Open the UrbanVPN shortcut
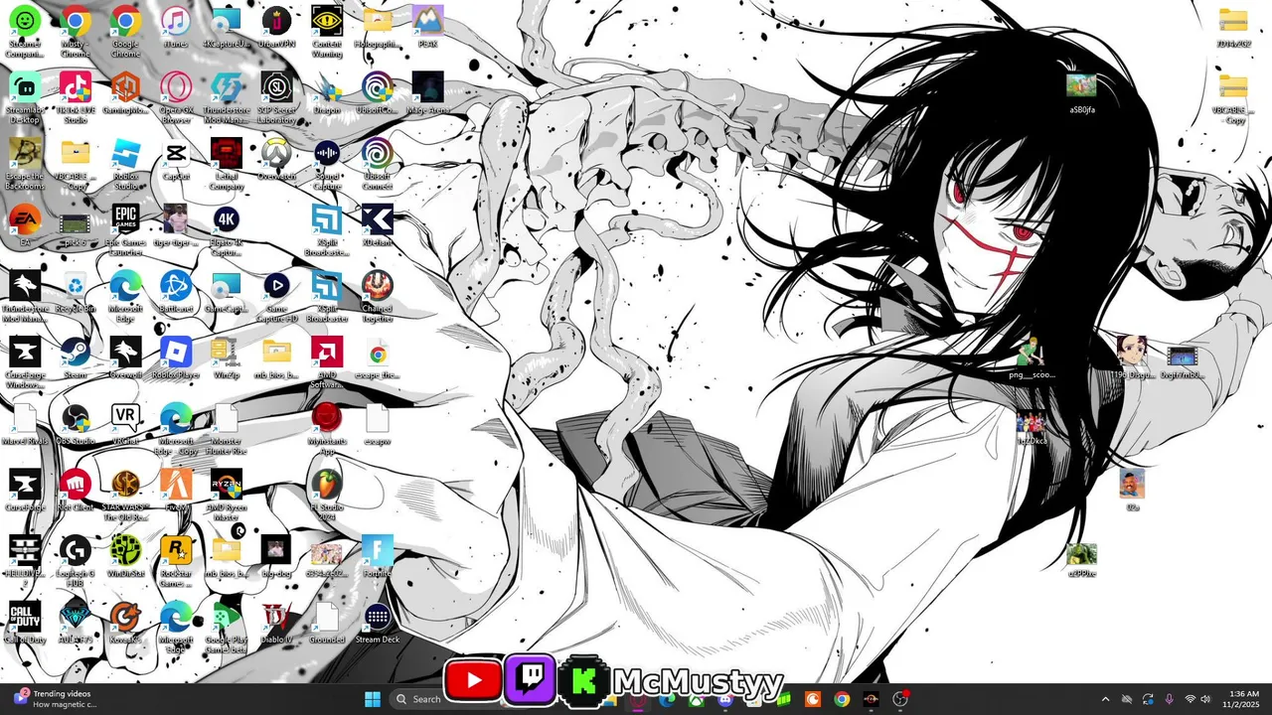 click(x=276, y=27)
